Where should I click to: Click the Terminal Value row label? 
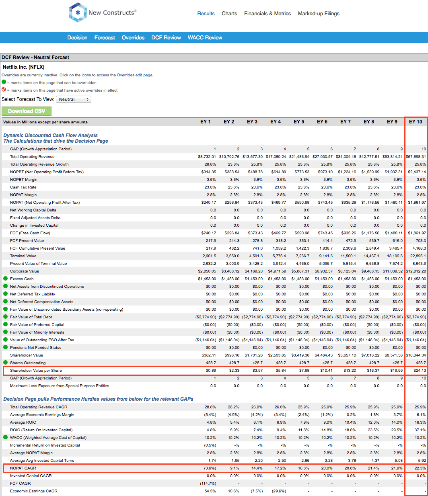23,256
